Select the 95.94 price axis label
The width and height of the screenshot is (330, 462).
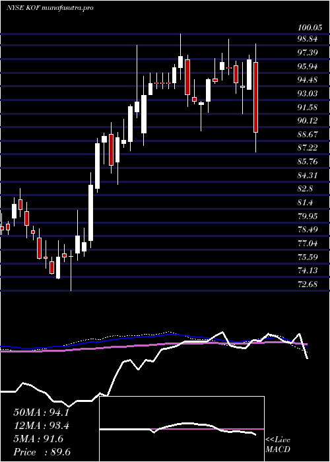[x=308, y=67]
